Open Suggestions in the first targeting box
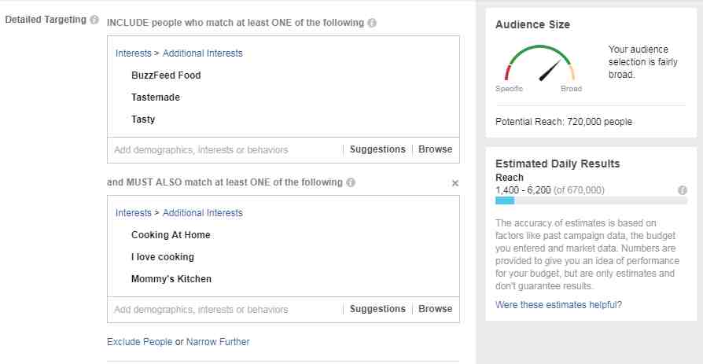Image resolution: width=703 pixels, height=364 pixels. 377,149
